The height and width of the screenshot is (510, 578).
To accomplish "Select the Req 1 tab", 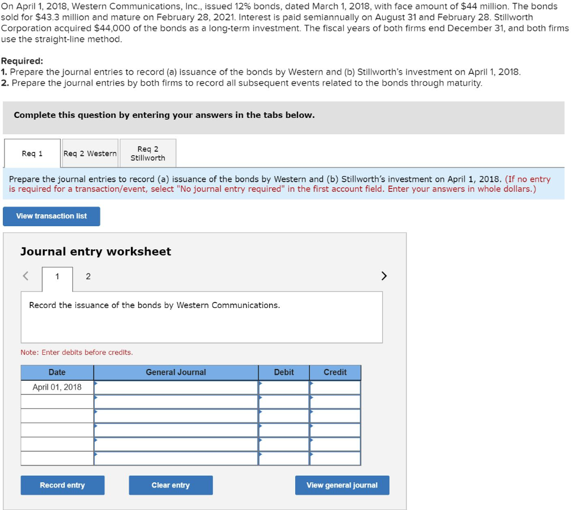I will [32, 153].
